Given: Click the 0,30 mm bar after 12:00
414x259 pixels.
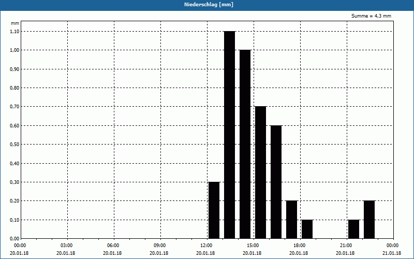Looking at the screenshot, I should [214, 210].
